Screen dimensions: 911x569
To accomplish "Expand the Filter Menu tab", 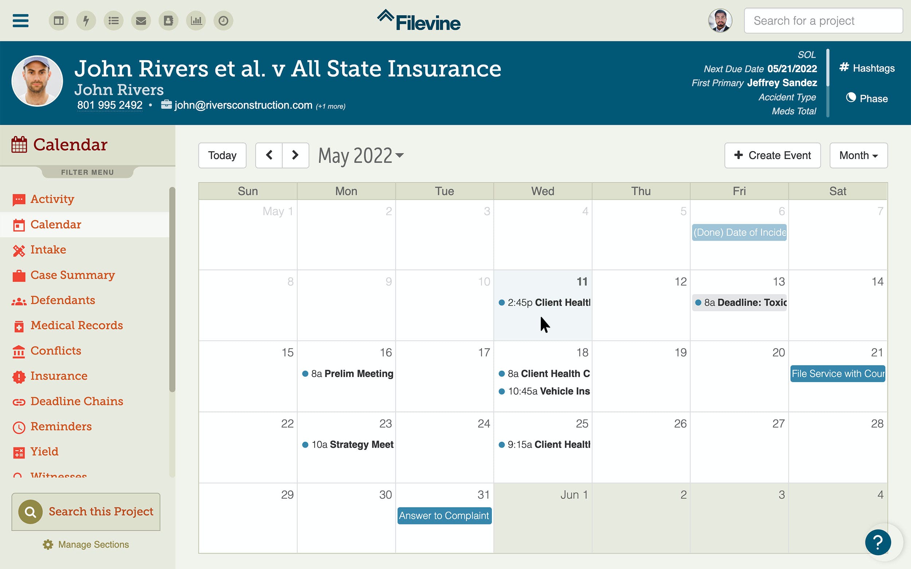I will coord(87,172).
